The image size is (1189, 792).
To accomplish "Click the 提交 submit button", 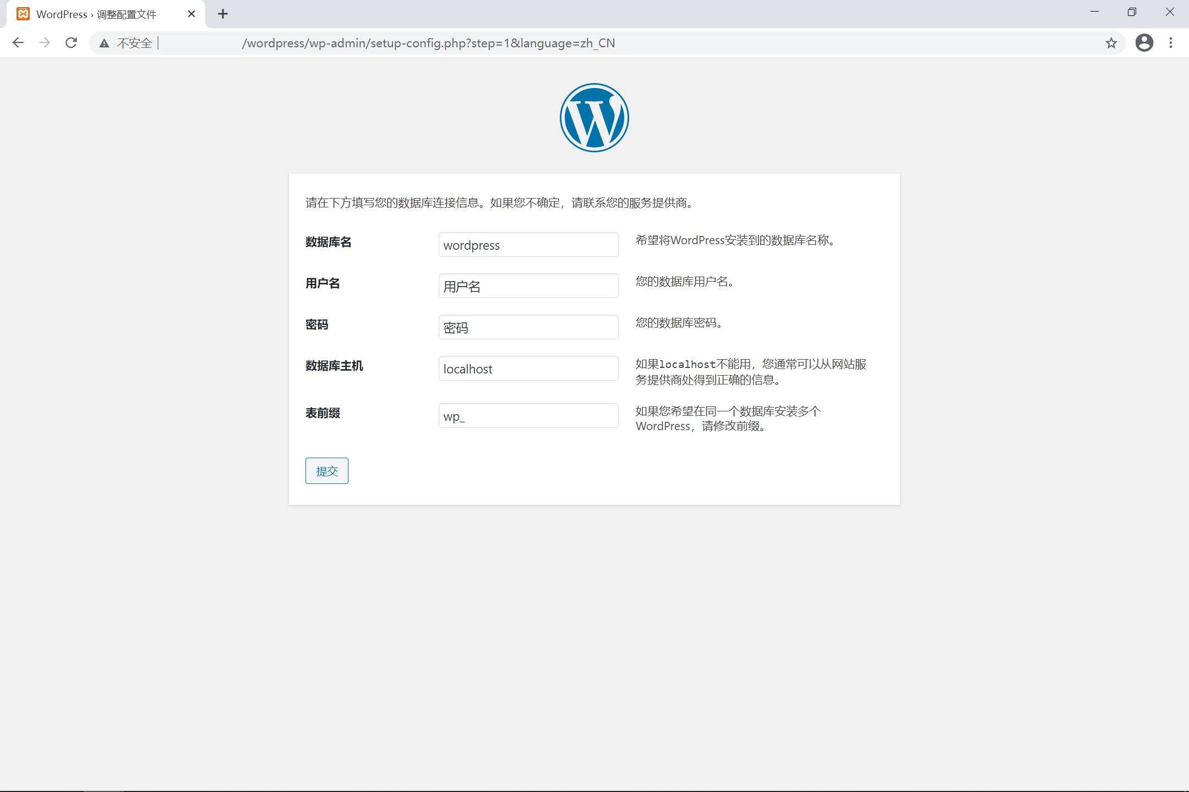I will (x=327, y=471).
